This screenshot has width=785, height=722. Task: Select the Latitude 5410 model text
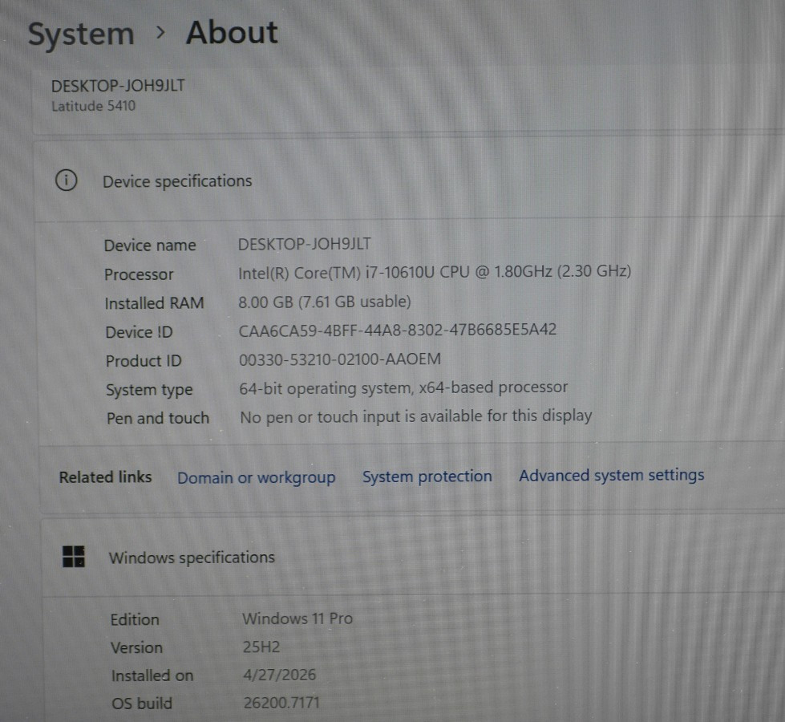(93, 106)
